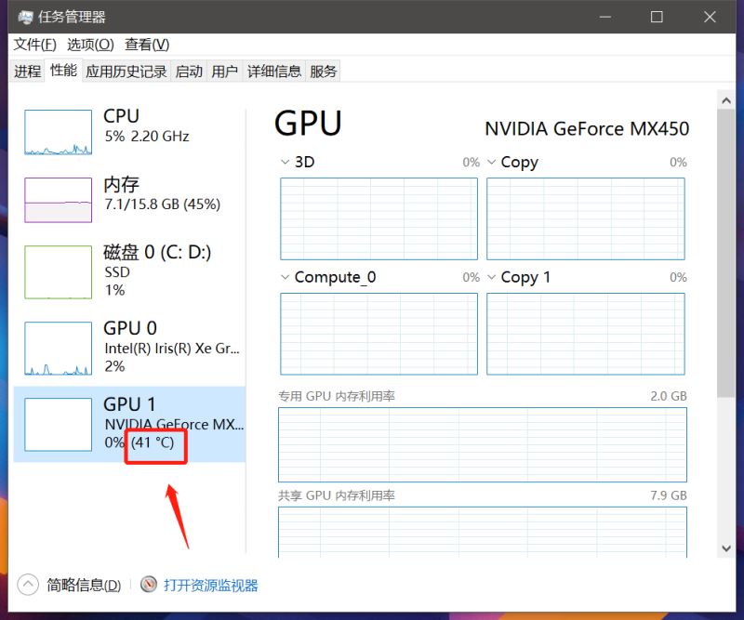Click the GPU 0 graph thumbnail

coord(58,349)
